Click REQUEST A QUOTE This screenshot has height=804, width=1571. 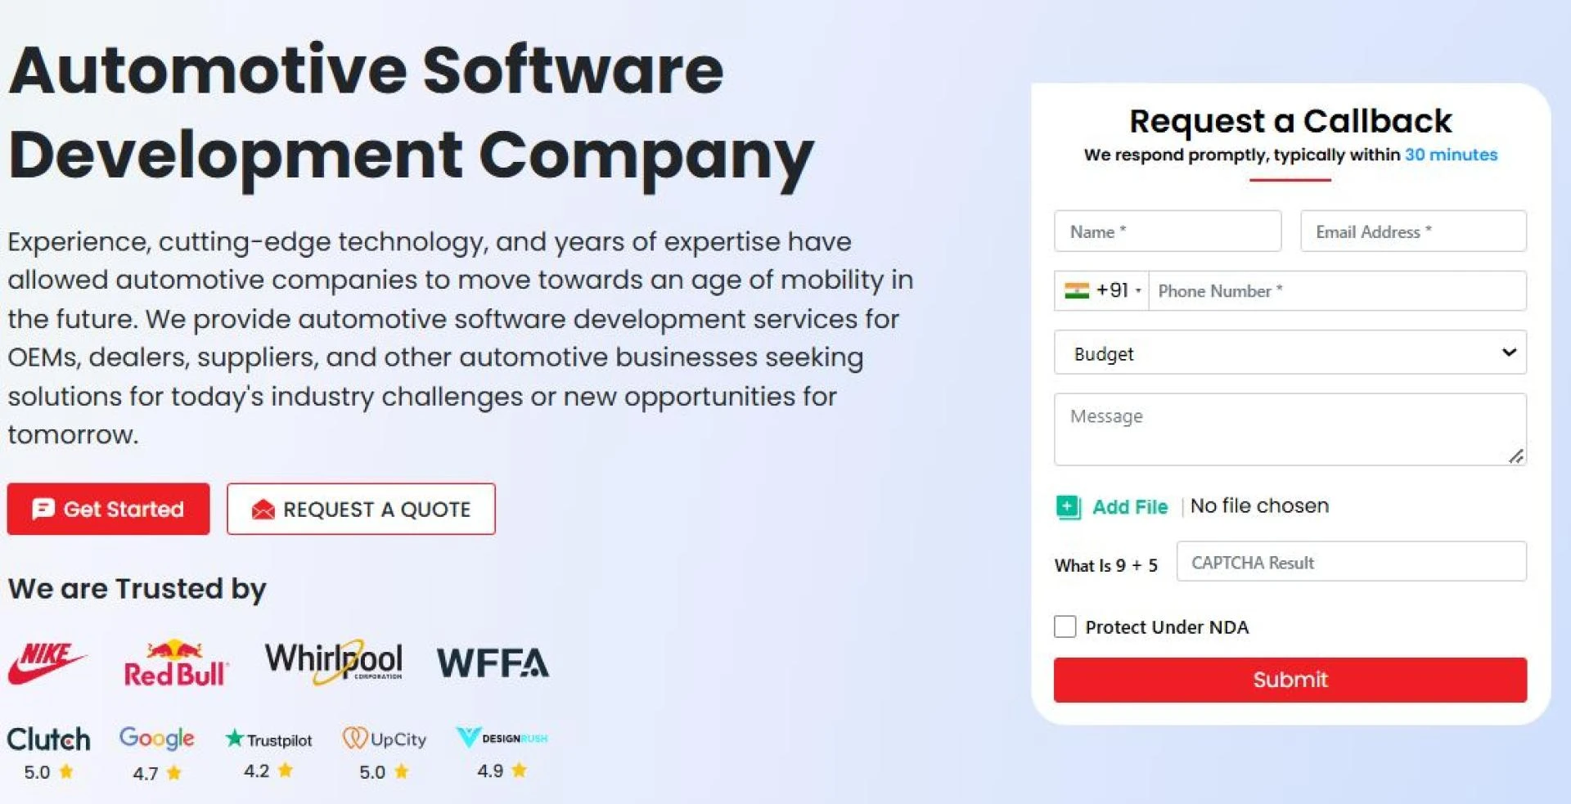361,509
